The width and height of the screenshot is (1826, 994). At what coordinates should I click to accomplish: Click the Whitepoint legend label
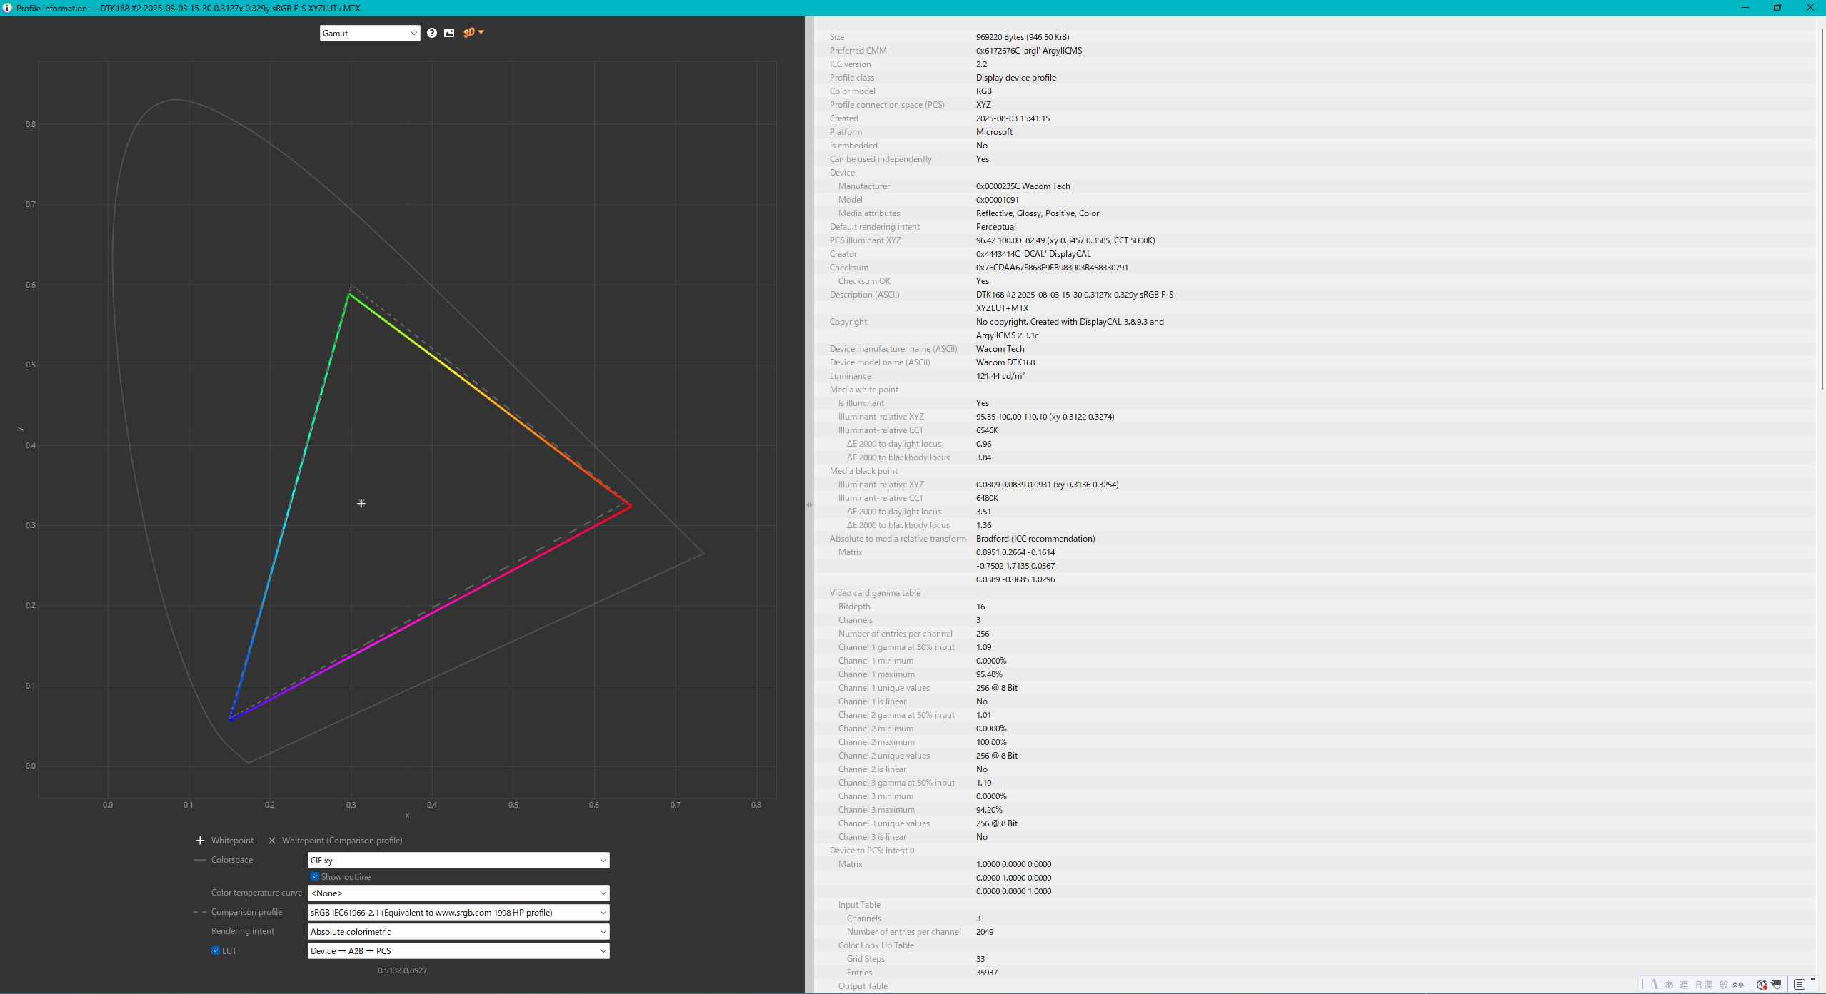tap(232, 841)
